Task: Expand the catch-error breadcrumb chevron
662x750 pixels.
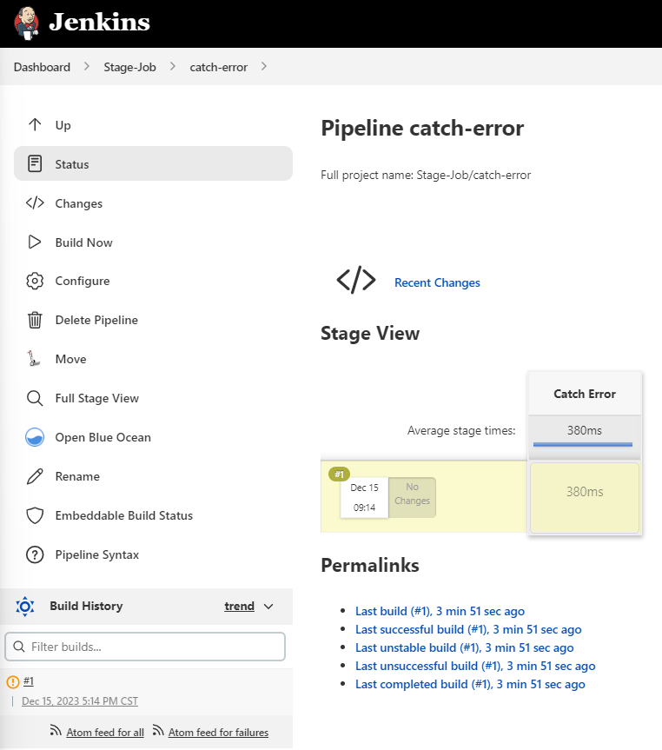Action: tap(264, 66)
